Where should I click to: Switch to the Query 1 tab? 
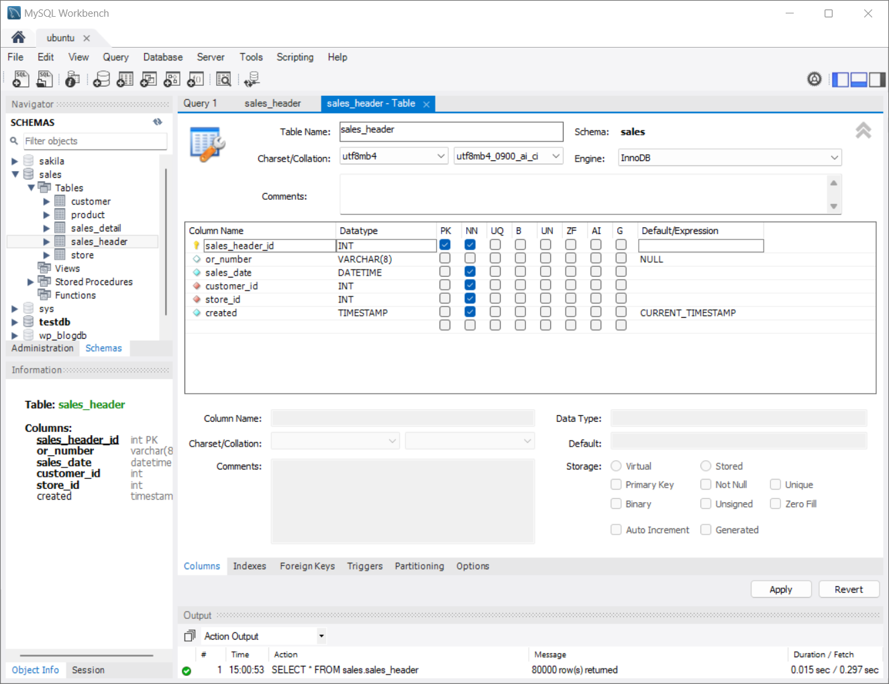point(200,103)
